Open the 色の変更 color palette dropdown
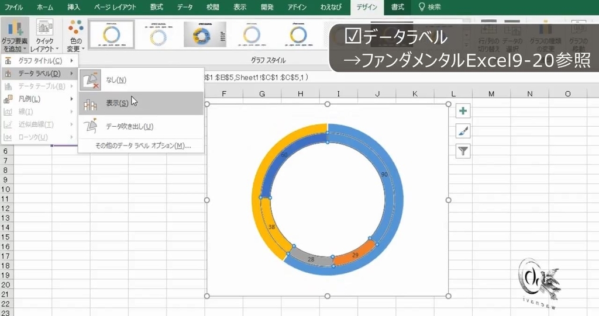 pyautogui.click(x=75, y=35)
